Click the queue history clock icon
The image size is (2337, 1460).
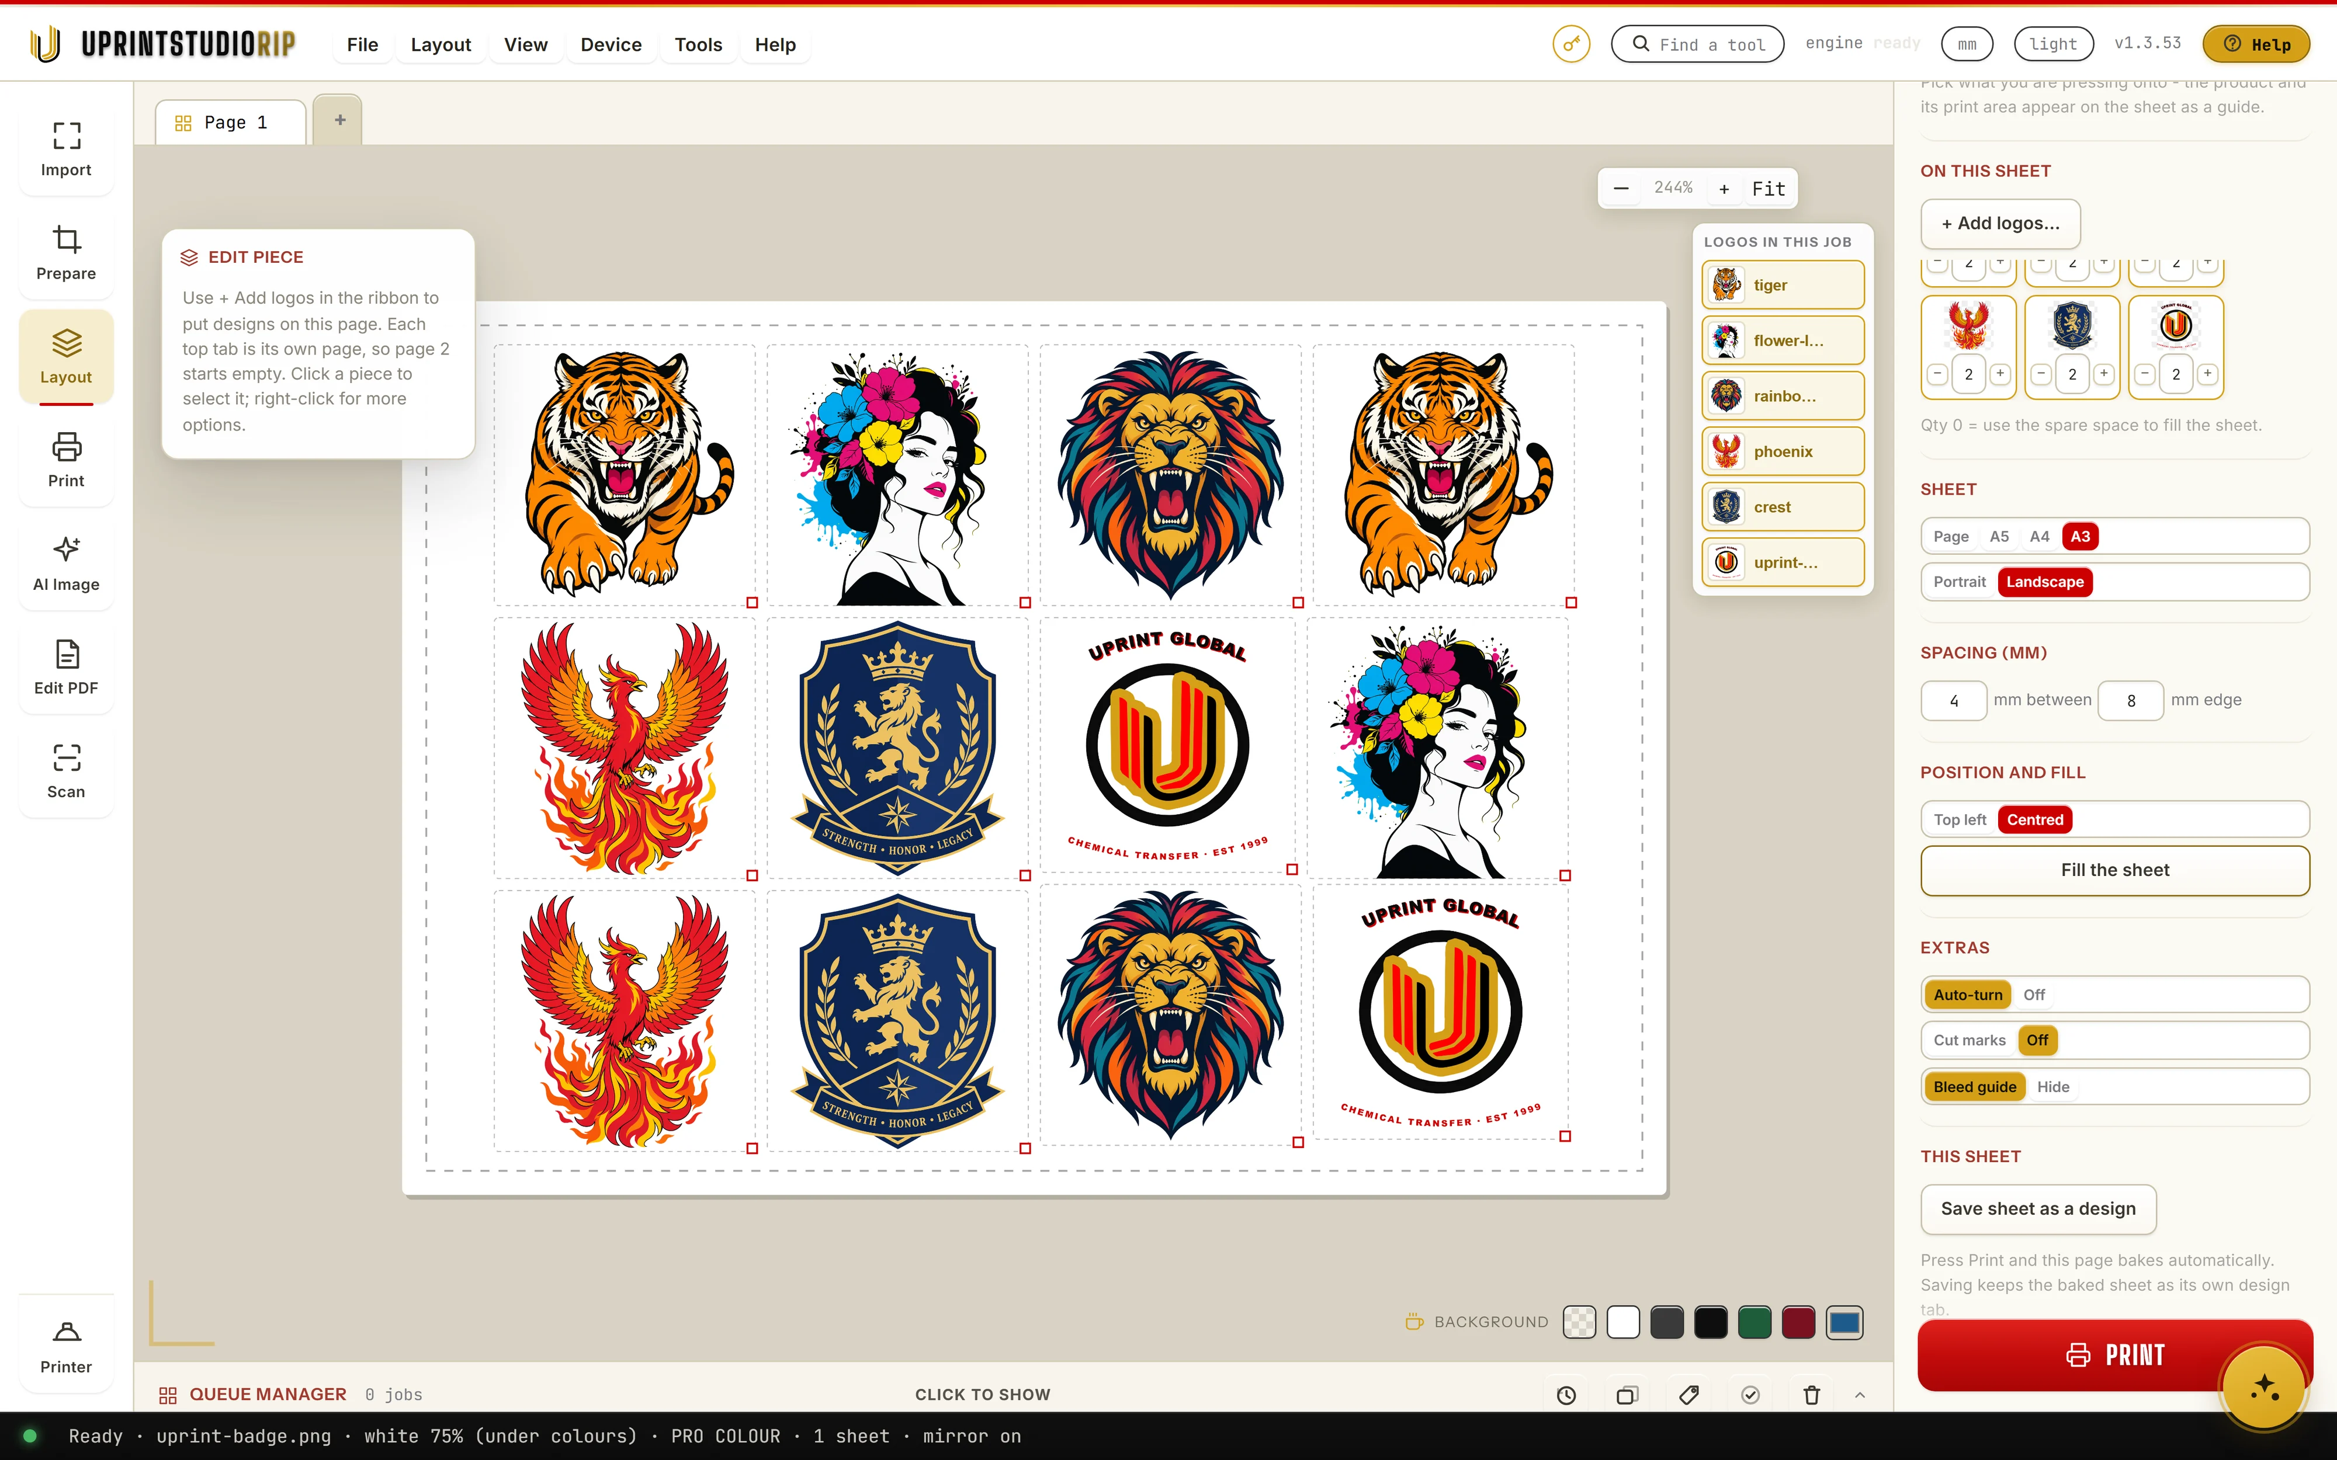coord(1566,1395)
